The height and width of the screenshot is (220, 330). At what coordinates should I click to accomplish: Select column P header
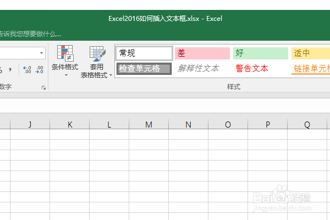(267, 124)
